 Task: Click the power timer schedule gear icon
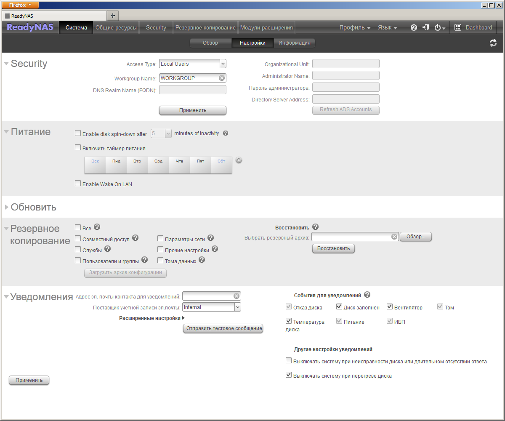pos(239,160)
